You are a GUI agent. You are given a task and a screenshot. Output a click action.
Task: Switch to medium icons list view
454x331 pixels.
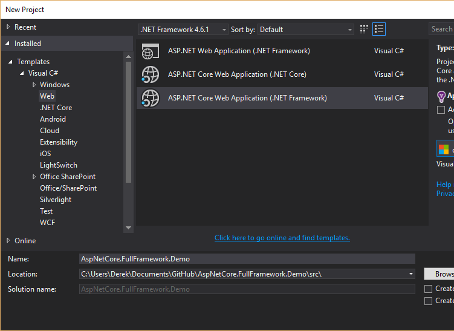378,29
